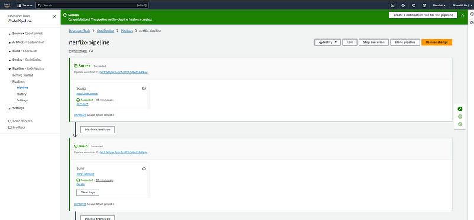The image size is (474, 220).
Task: Click the Source stage heading
Action: 85,66
